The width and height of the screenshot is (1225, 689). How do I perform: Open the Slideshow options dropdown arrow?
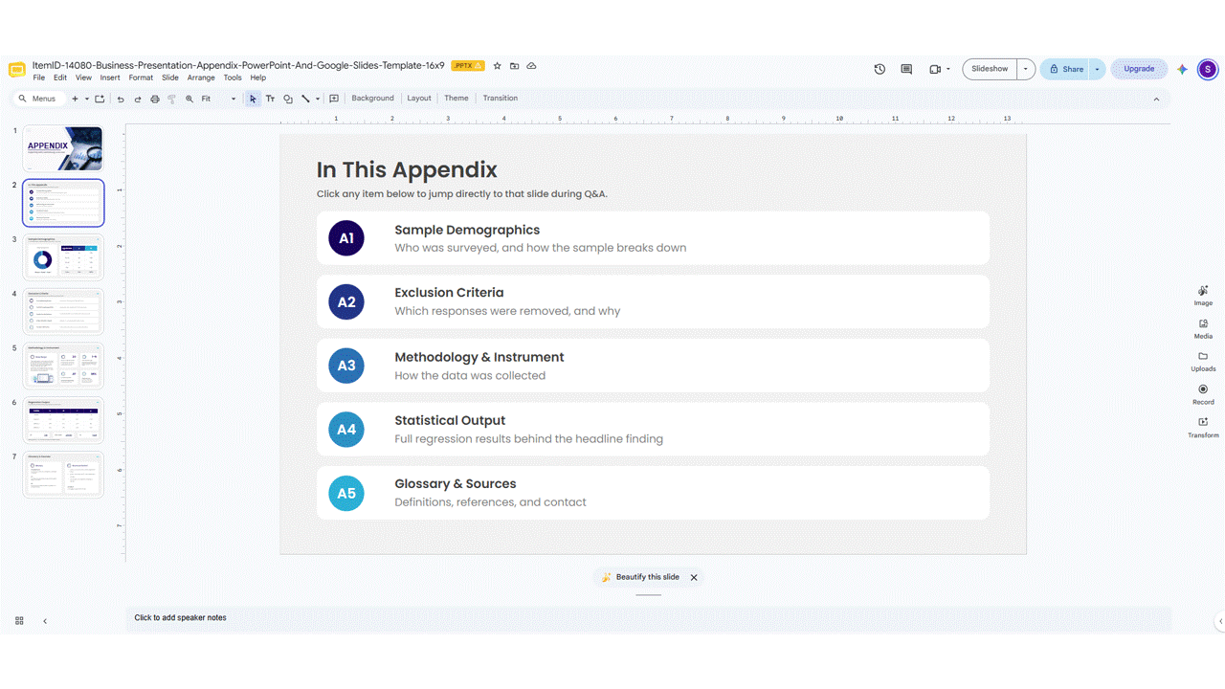pos(1026,69)
